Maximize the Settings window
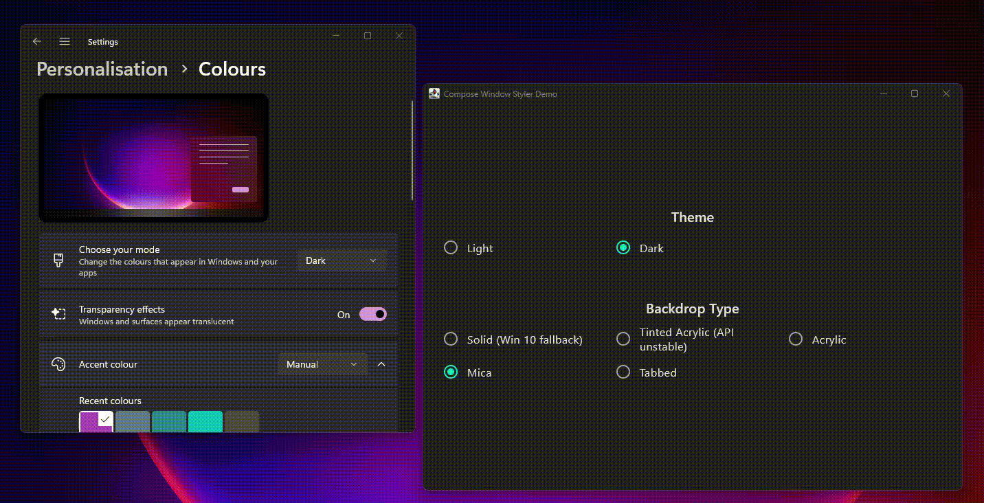 (368, 36)
